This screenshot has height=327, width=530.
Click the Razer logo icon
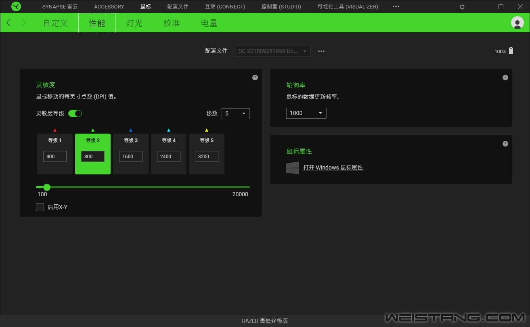coord(16,6)
